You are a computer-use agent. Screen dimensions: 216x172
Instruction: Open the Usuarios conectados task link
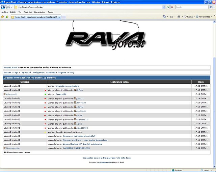(67, 86)
